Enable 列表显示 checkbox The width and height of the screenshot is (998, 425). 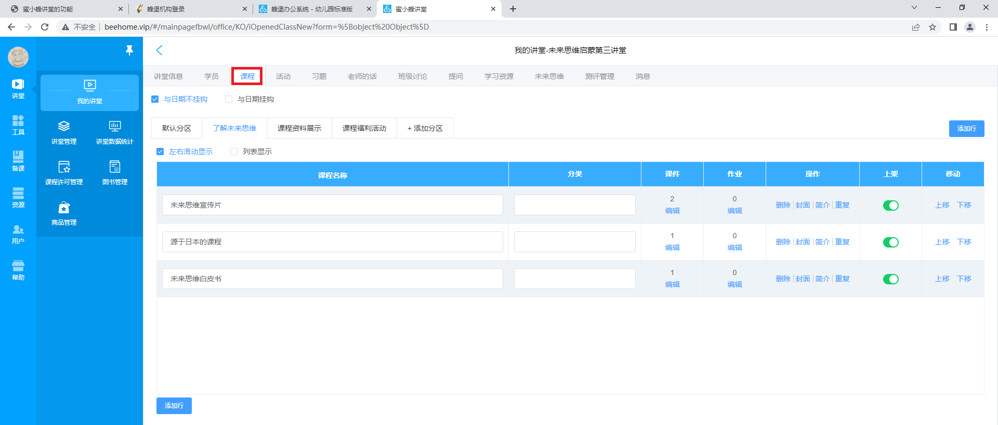coord(234,152)
